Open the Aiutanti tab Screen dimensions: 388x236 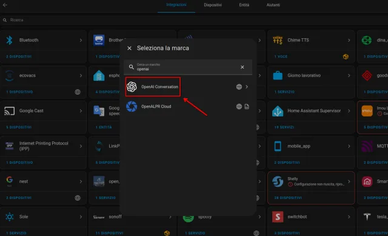pyautogui.click(x=273, y=5)
